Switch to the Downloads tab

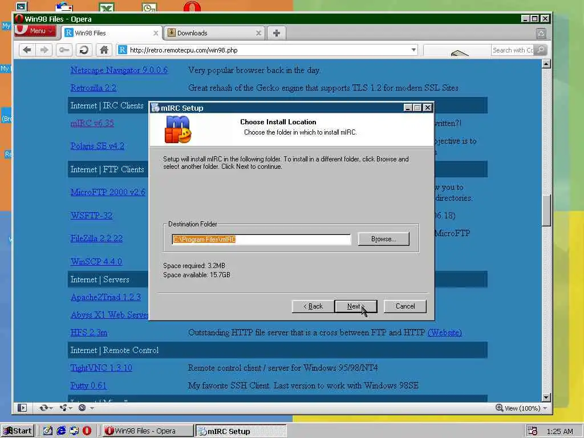click(214, 33)
